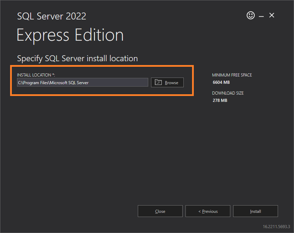Screen dimensions: 294x233
Task: Go back with the Previous button
Action: coord(208,211)
